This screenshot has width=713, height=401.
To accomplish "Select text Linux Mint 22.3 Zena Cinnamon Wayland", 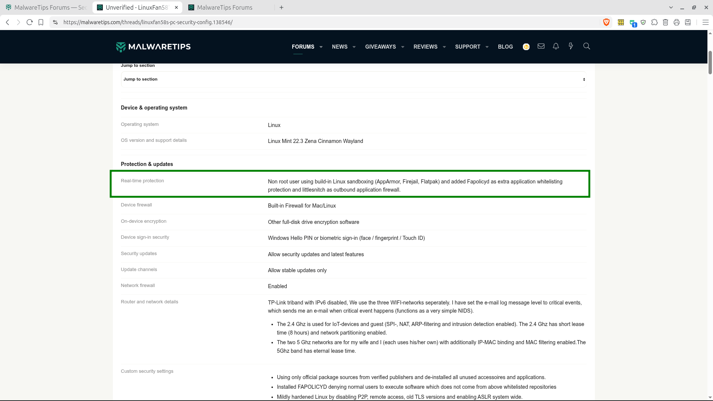I will (316, 141).
